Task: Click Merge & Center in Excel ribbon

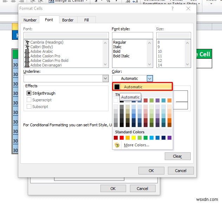Action: coord(68,1)
